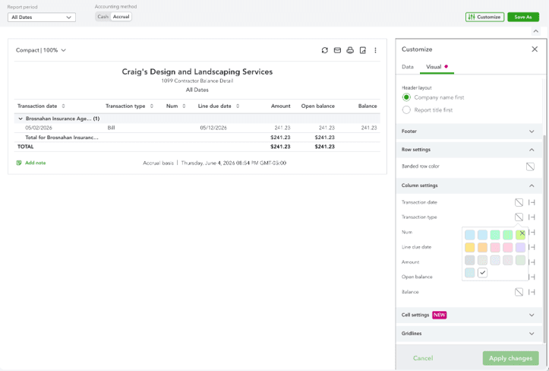This screenshot has height=371, width=549.
Task: Click the 05/12/2026 line due date cell
Action: [x=213, y=128]
